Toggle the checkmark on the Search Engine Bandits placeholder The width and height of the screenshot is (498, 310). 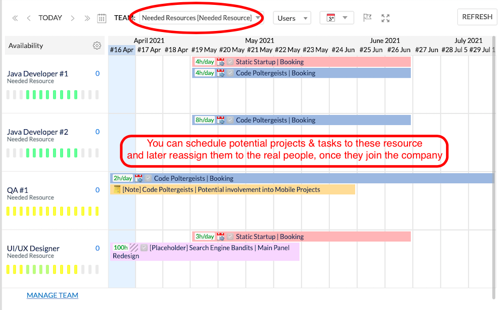[x=144, y=248]
